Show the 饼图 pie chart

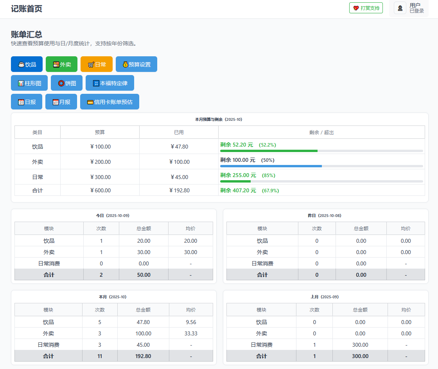click(66, 83)
